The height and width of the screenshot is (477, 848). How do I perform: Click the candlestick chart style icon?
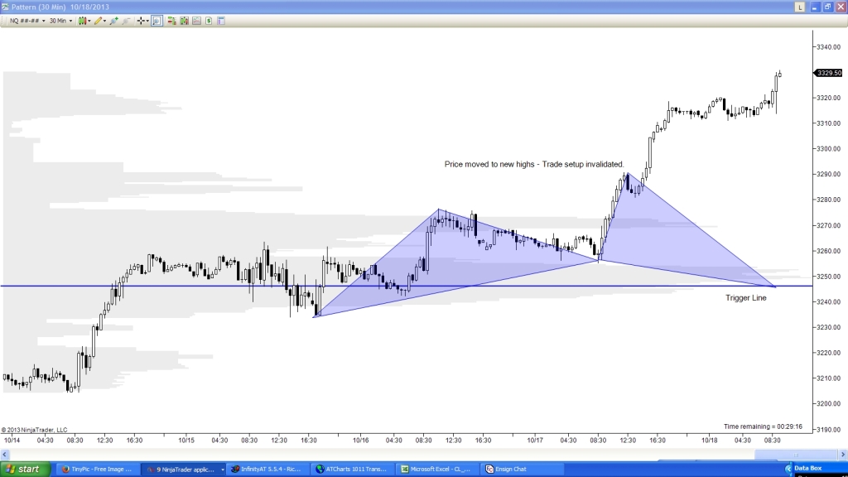(82, 21)
